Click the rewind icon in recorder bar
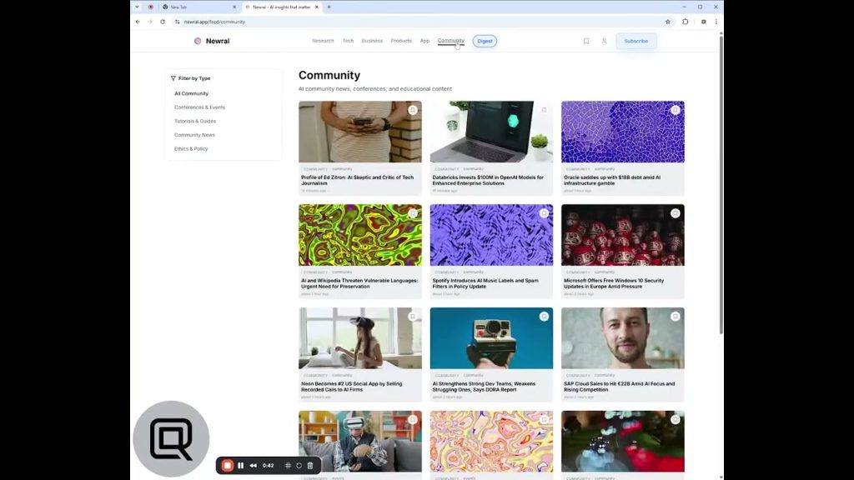 254,466
